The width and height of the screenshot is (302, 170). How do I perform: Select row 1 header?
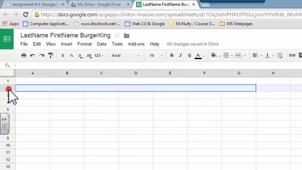coord(8,81)
